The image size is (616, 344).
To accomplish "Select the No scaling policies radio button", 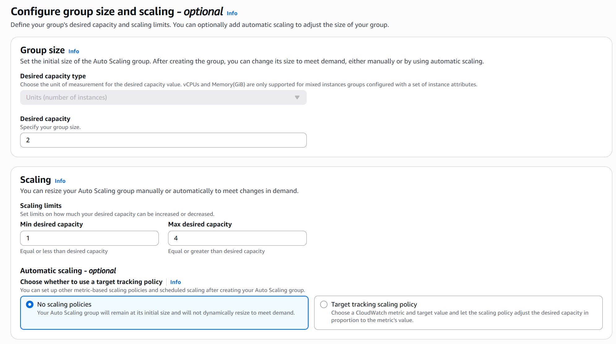I will (30, 304).
